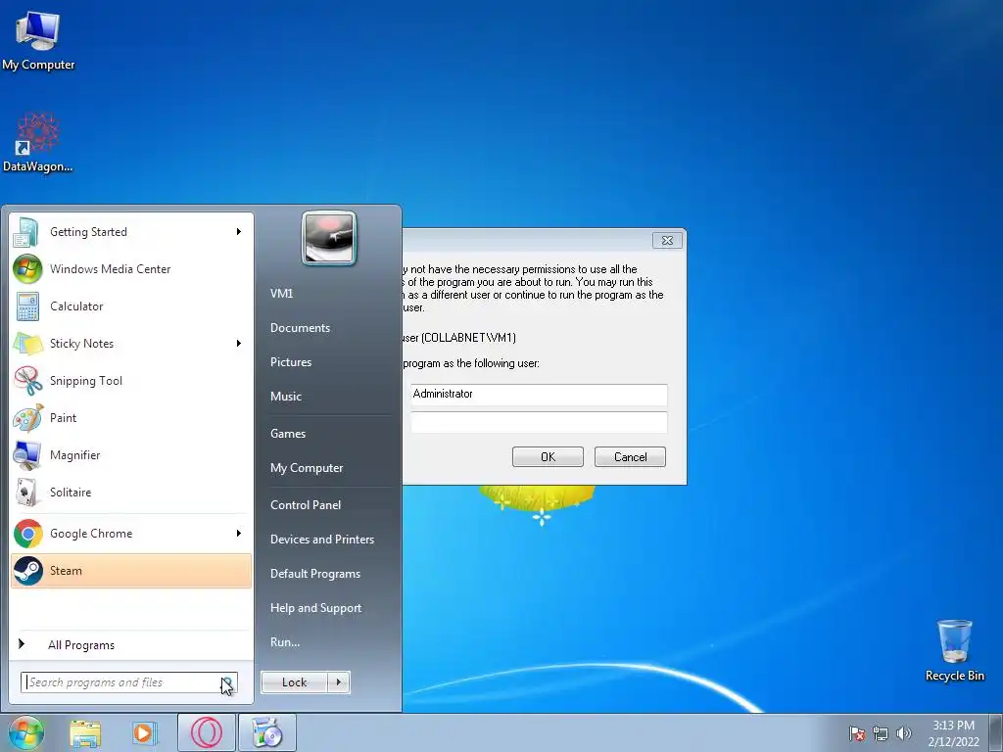Open Devices and Printers

coord(322,540)
